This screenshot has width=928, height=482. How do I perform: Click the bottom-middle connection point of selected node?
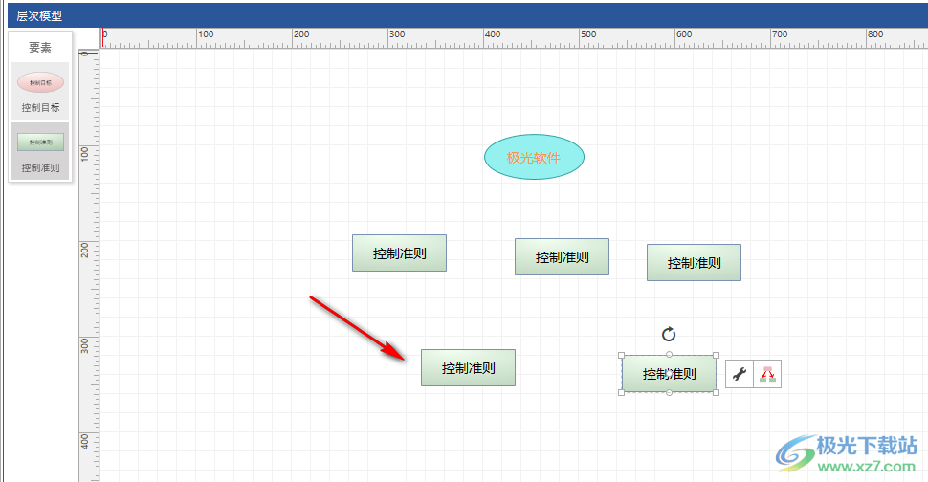[x=669, y=393]
